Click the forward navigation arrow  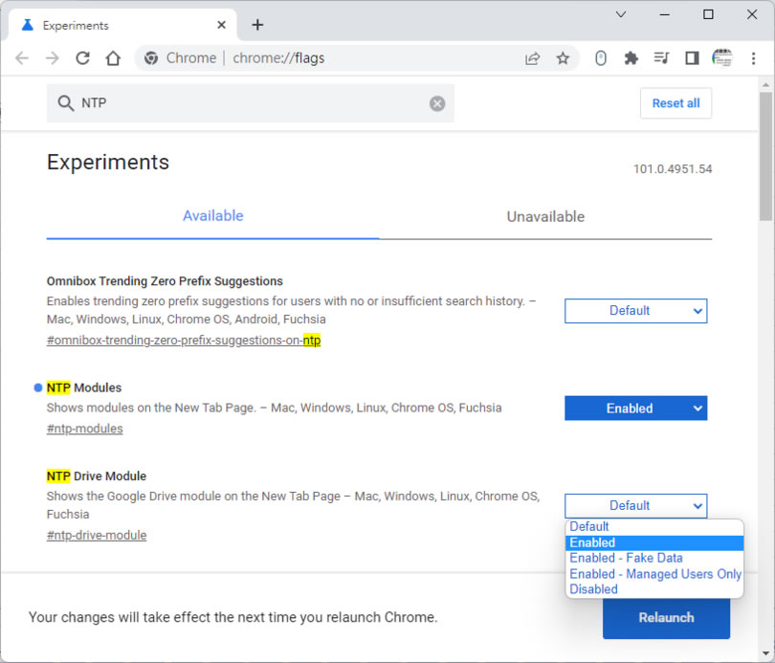pos(52,58)
